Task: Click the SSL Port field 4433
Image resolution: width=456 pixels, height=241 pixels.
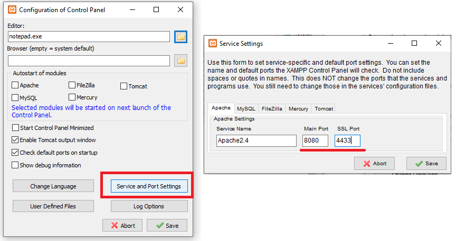Action: pyautogui.click(x=347, y=140)
